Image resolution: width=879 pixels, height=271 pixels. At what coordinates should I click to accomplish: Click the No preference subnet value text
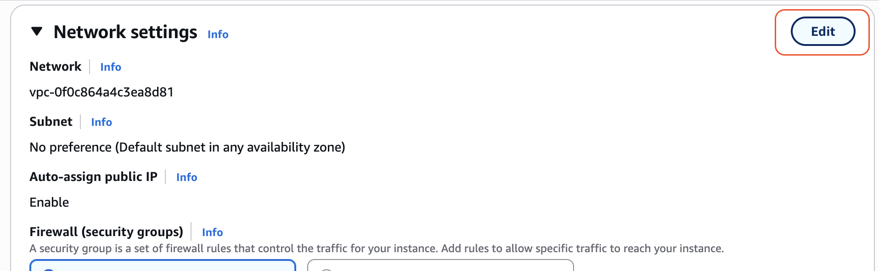pos(187,147)
